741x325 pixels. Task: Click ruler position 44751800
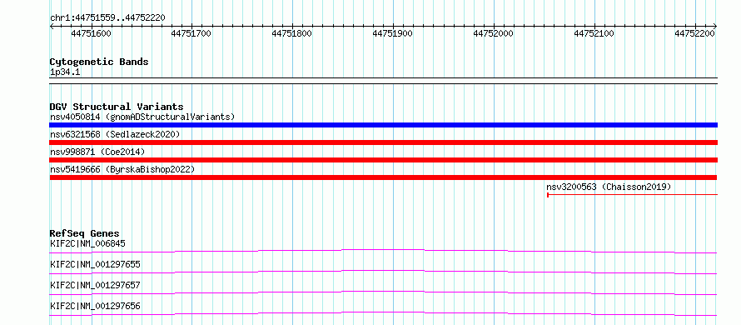click(x=292, y=33)
